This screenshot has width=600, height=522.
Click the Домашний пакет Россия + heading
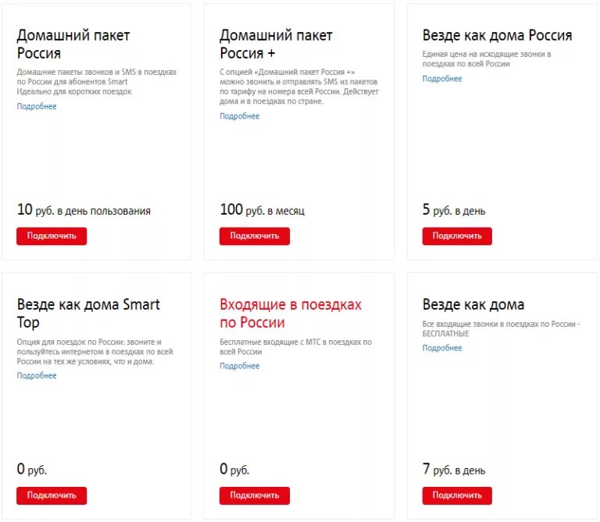[276, 44]
